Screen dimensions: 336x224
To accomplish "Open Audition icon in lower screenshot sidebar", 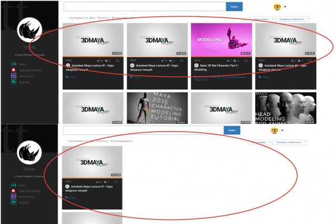I will coord(13,202).
